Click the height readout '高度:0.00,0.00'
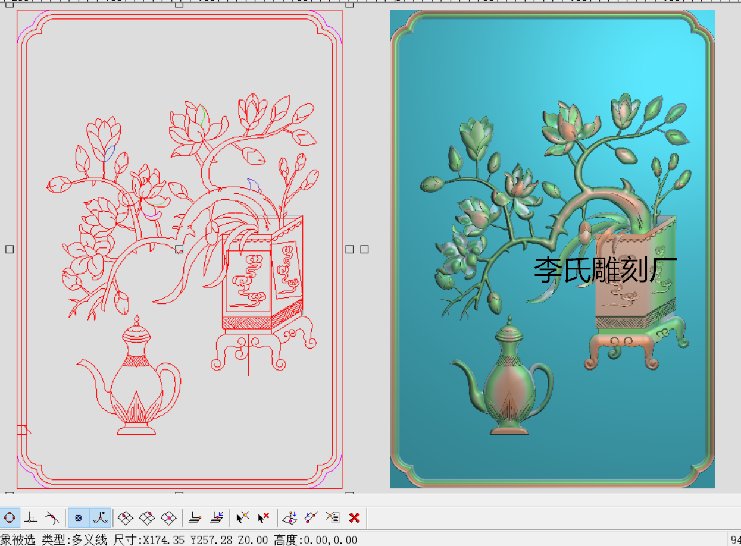741x546 pixels. click(315, 539)
